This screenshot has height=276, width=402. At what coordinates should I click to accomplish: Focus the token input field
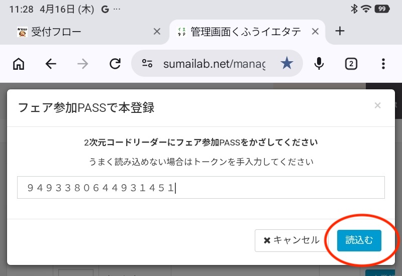point(201,187)
